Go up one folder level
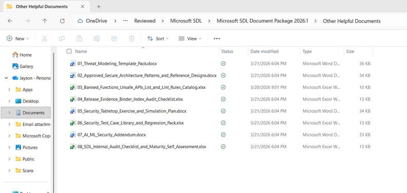 click(45, 21)
